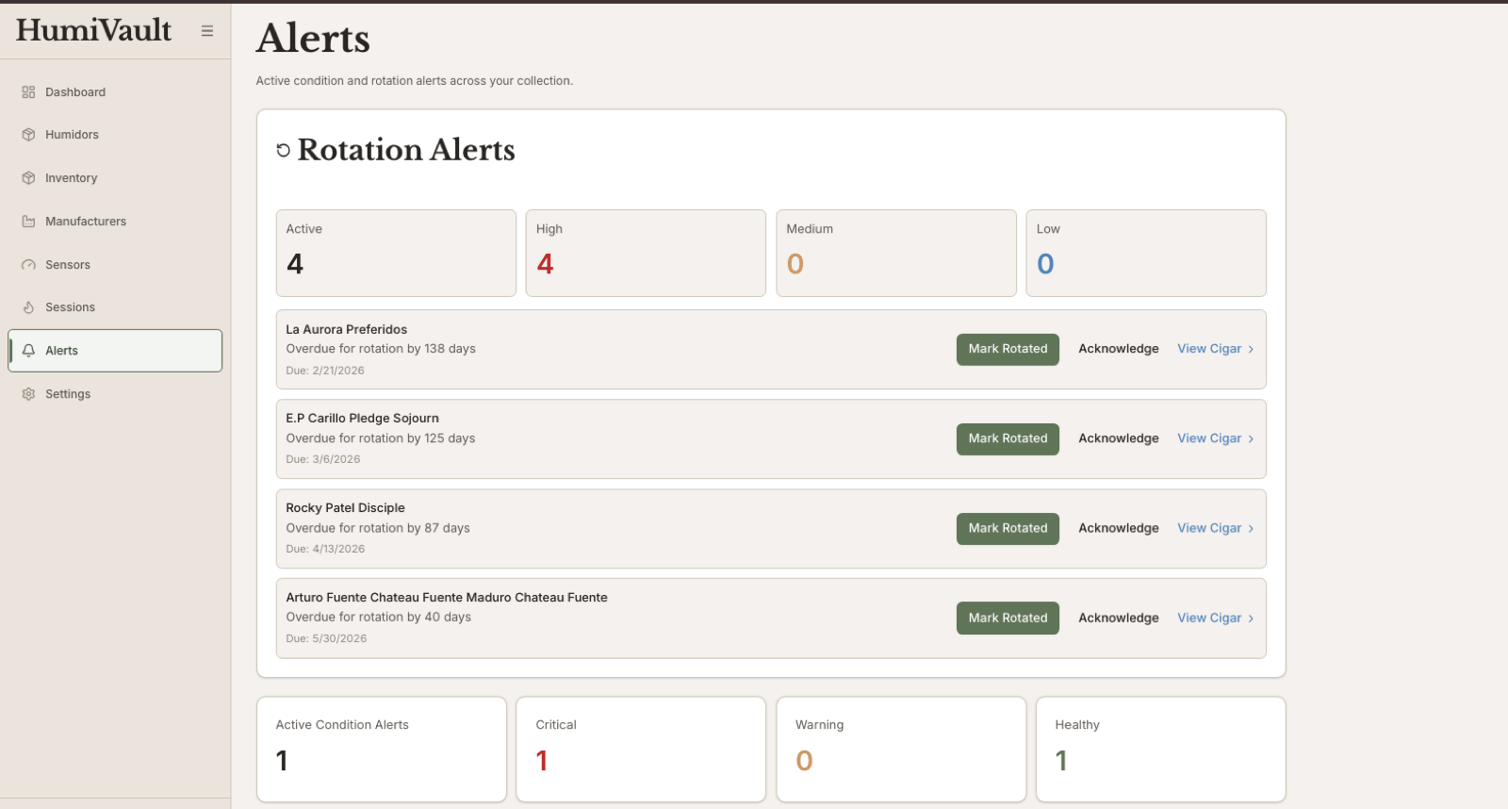Click the Active Condition Alerts card

pyautogui.click(x=382, y=750)
